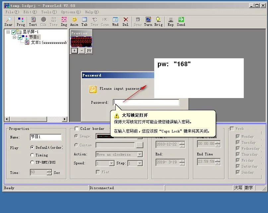Add animation using Anim smiley icon
This screenshot has height=213, width=268.
[74, 22]
